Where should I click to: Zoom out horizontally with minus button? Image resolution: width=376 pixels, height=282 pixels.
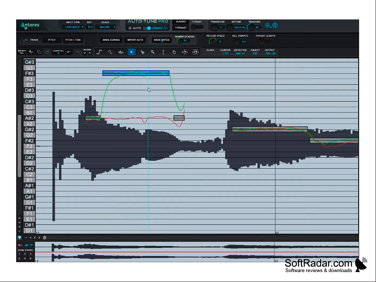click(x=26, y=238)
